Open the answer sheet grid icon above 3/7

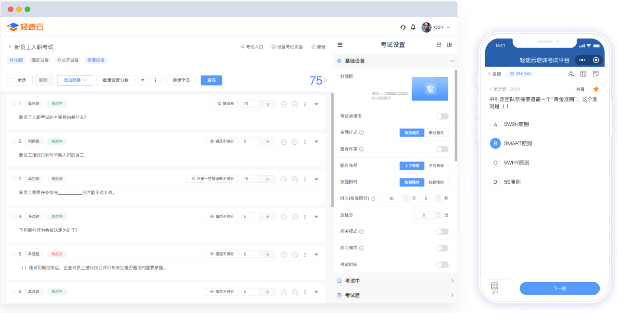click(x=495, y=286)
